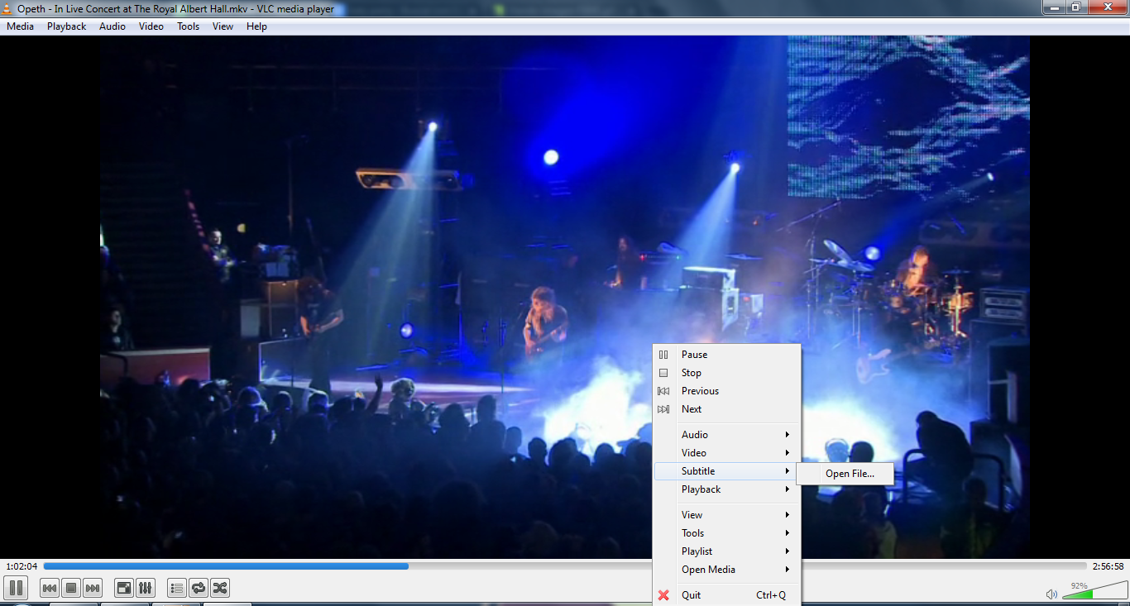Toggle the playlist view button
The image size is (1130, 606).
(177, 588)
